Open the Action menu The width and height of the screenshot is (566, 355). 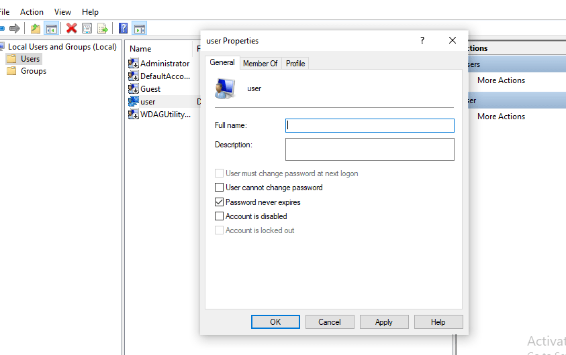tap(32, 12)
